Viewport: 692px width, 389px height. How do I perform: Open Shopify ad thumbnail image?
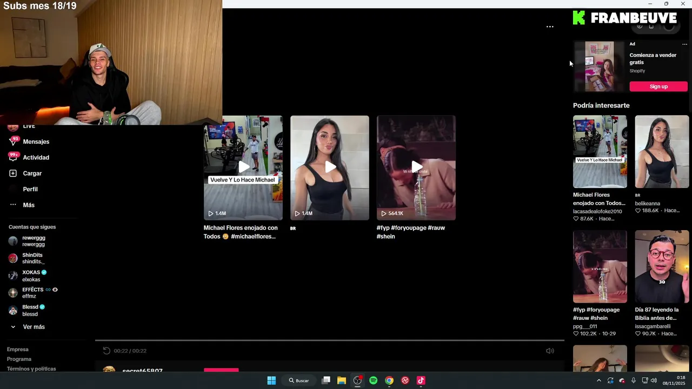(x=599, y=66)
